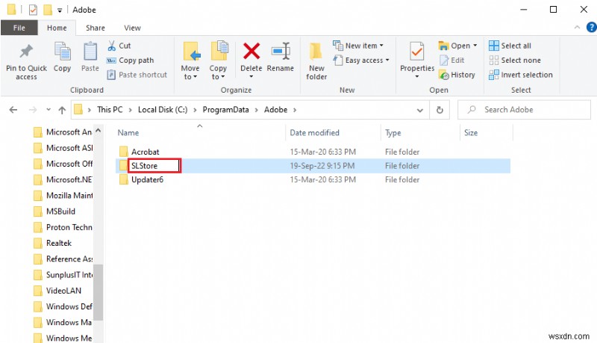This screenshot has width=597, height=343.
Task: Click Paste shortcut command
Action: click(137, 75)
